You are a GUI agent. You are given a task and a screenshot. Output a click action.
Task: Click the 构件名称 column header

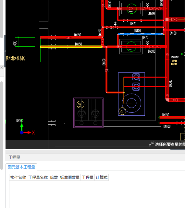point(18,177)
